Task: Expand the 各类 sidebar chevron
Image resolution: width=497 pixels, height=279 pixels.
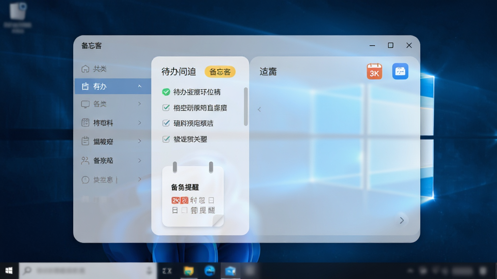Action: point(139,104)
